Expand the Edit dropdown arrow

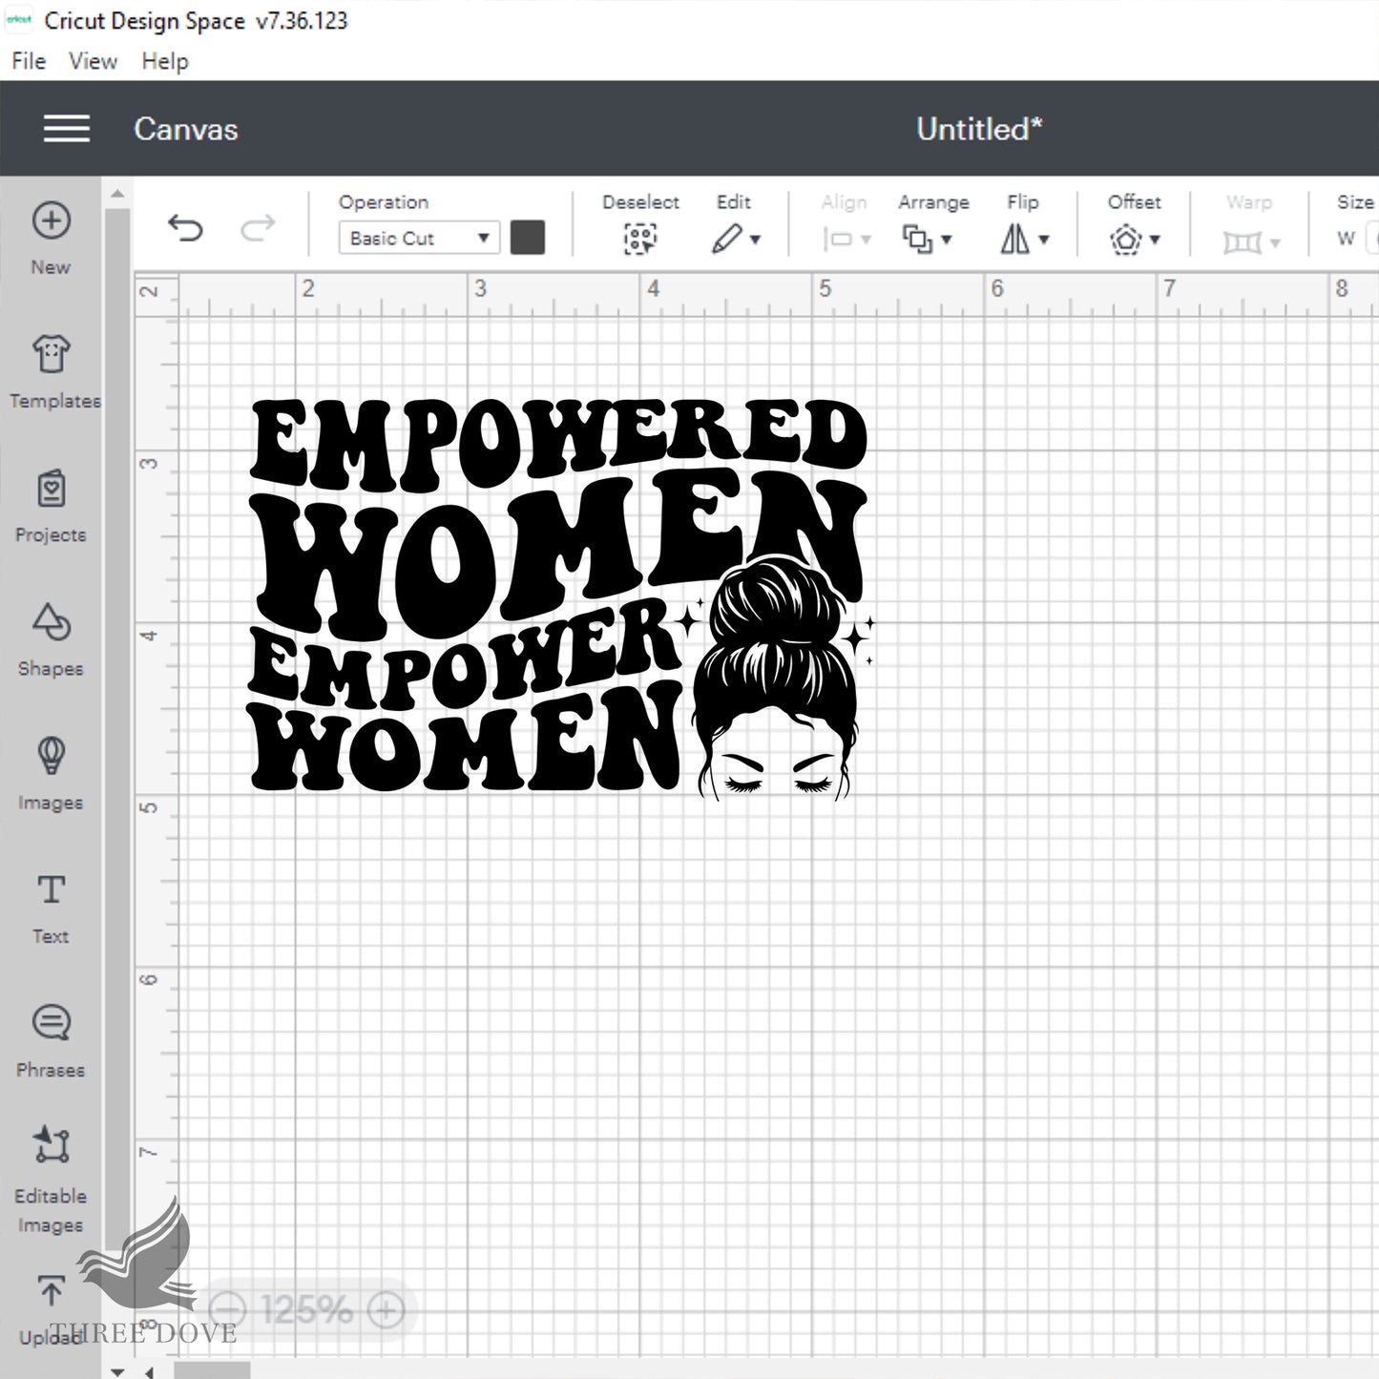[756, 240]
